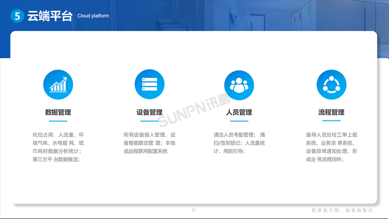389x219 pixels.
Task: Click the description text starting with 坑位占用
Action: click(x=58, y=147)
